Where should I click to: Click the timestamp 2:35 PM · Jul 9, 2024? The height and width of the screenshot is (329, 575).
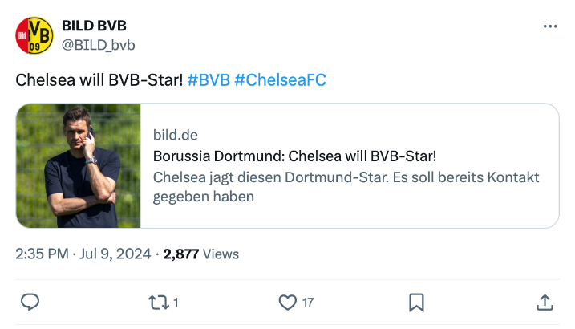(83, 254)
